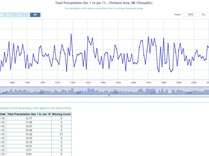Click the 10.25 precipitation cell
The image size is (209, 156).
(29, 138)
